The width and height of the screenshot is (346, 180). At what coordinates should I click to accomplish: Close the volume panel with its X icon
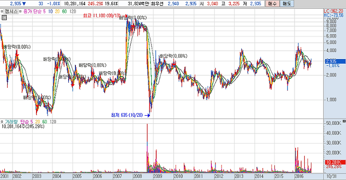coord(344,121)
